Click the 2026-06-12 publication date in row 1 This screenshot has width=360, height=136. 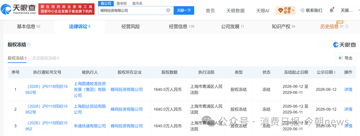pyautogui.click(x=326, y=90)
